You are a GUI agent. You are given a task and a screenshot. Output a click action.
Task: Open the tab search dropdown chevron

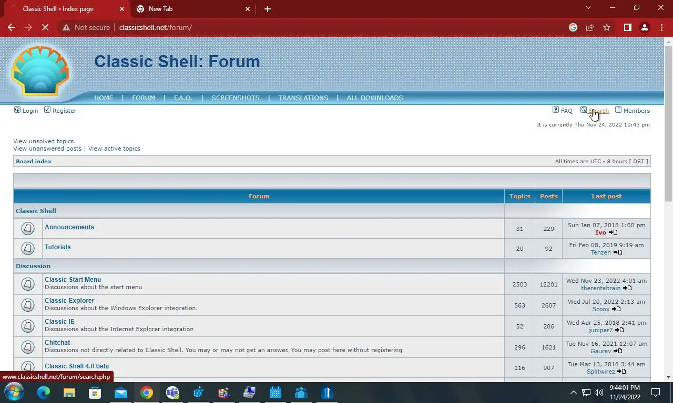(x=588, y=7)
